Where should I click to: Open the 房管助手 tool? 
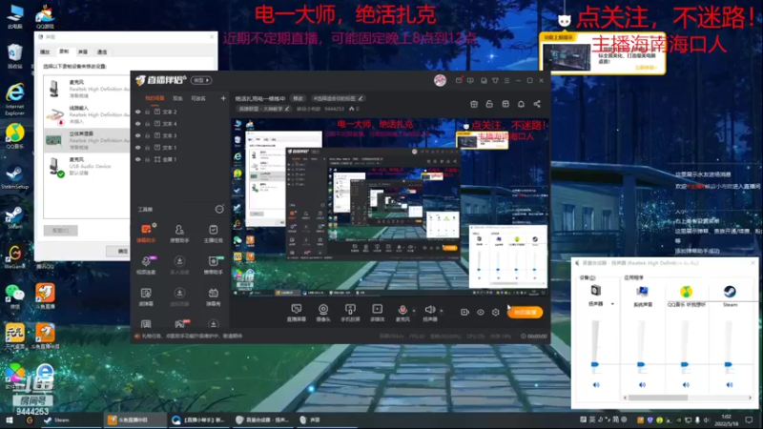179,233
